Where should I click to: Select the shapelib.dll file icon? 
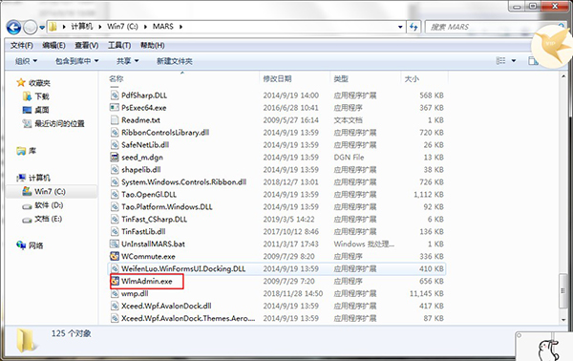click(x=115, y=170)
